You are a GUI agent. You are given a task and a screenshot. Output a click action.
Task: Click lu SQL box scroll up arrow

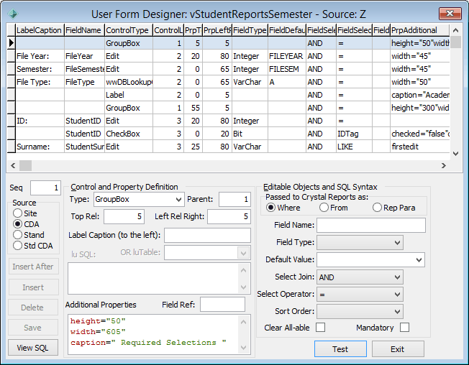tap(243, 270)
